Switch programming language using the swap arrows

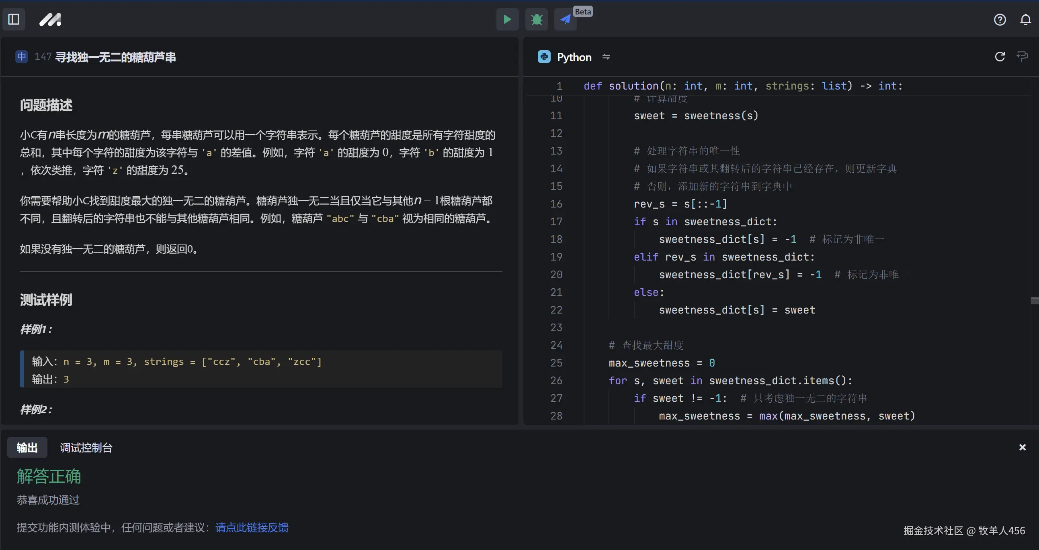[x=606, y=57]
